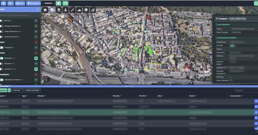258x135 pixels.
Task: Open the filter for Zonage Urbanisme layer
Action: 36,26
